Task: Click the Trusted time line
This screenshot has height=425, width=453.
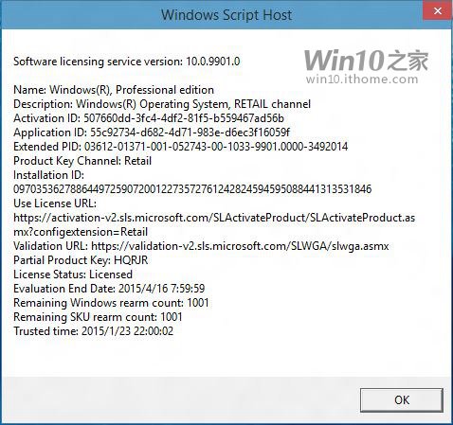Action: coord(93,331)
